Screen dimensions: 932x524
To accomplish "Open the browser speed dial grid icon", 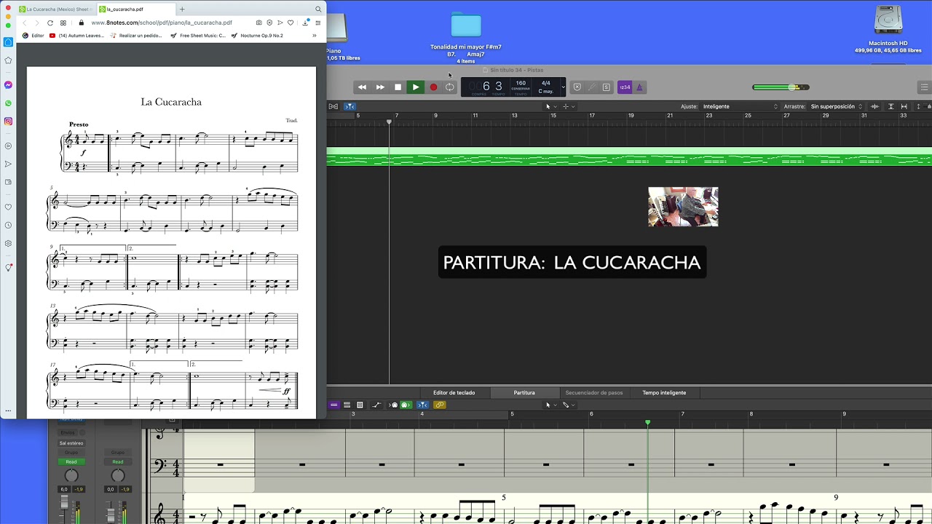I will (63, 23).
